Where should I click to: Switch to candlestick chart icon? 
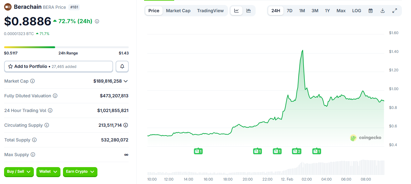[248, 10]
